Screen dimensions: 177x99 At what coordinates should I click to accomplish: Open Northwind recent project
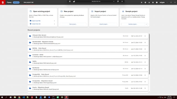pyautogui.click(x=88, y=68)
